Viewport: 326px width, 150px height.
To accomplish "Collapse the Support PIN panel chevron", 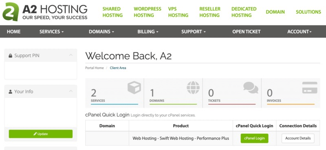I will point(71,55).
